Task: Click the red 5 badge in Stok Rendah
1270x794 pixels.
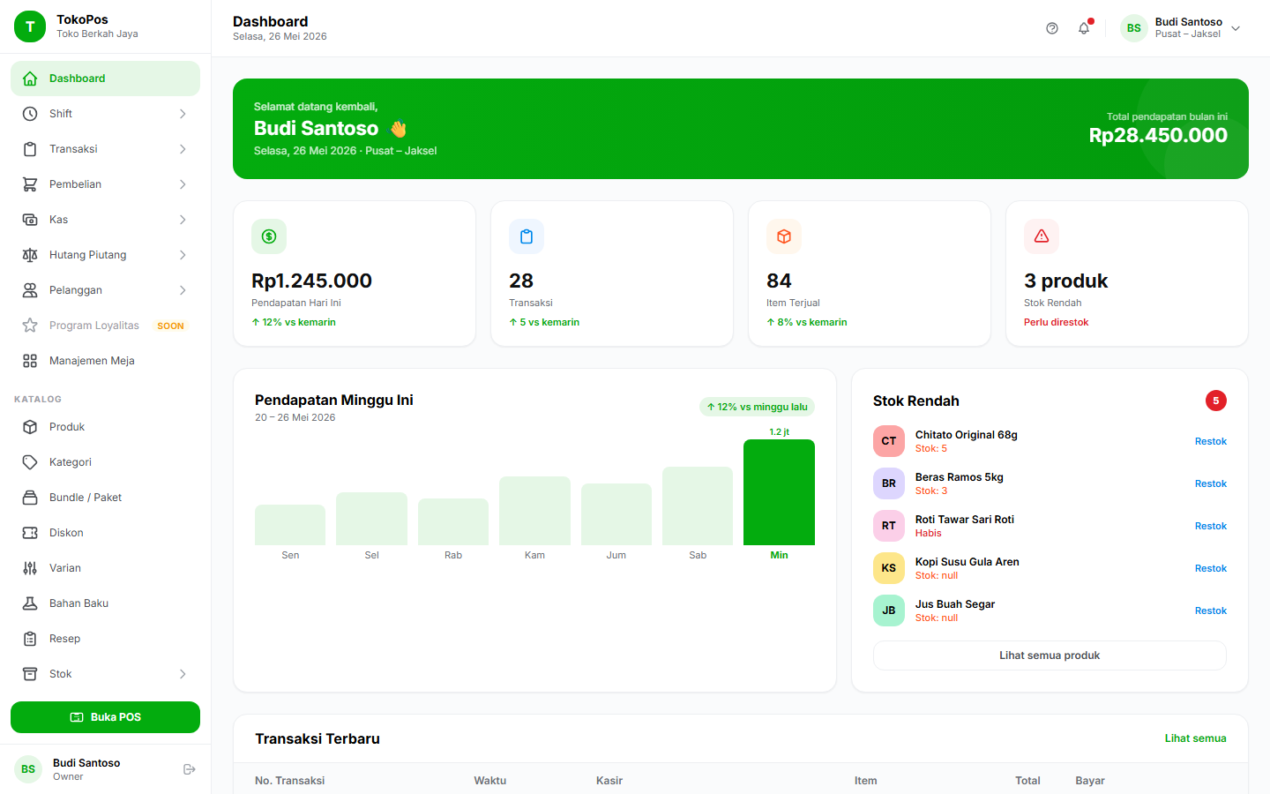Action: pyautogui.click(x=1216, y=401)
